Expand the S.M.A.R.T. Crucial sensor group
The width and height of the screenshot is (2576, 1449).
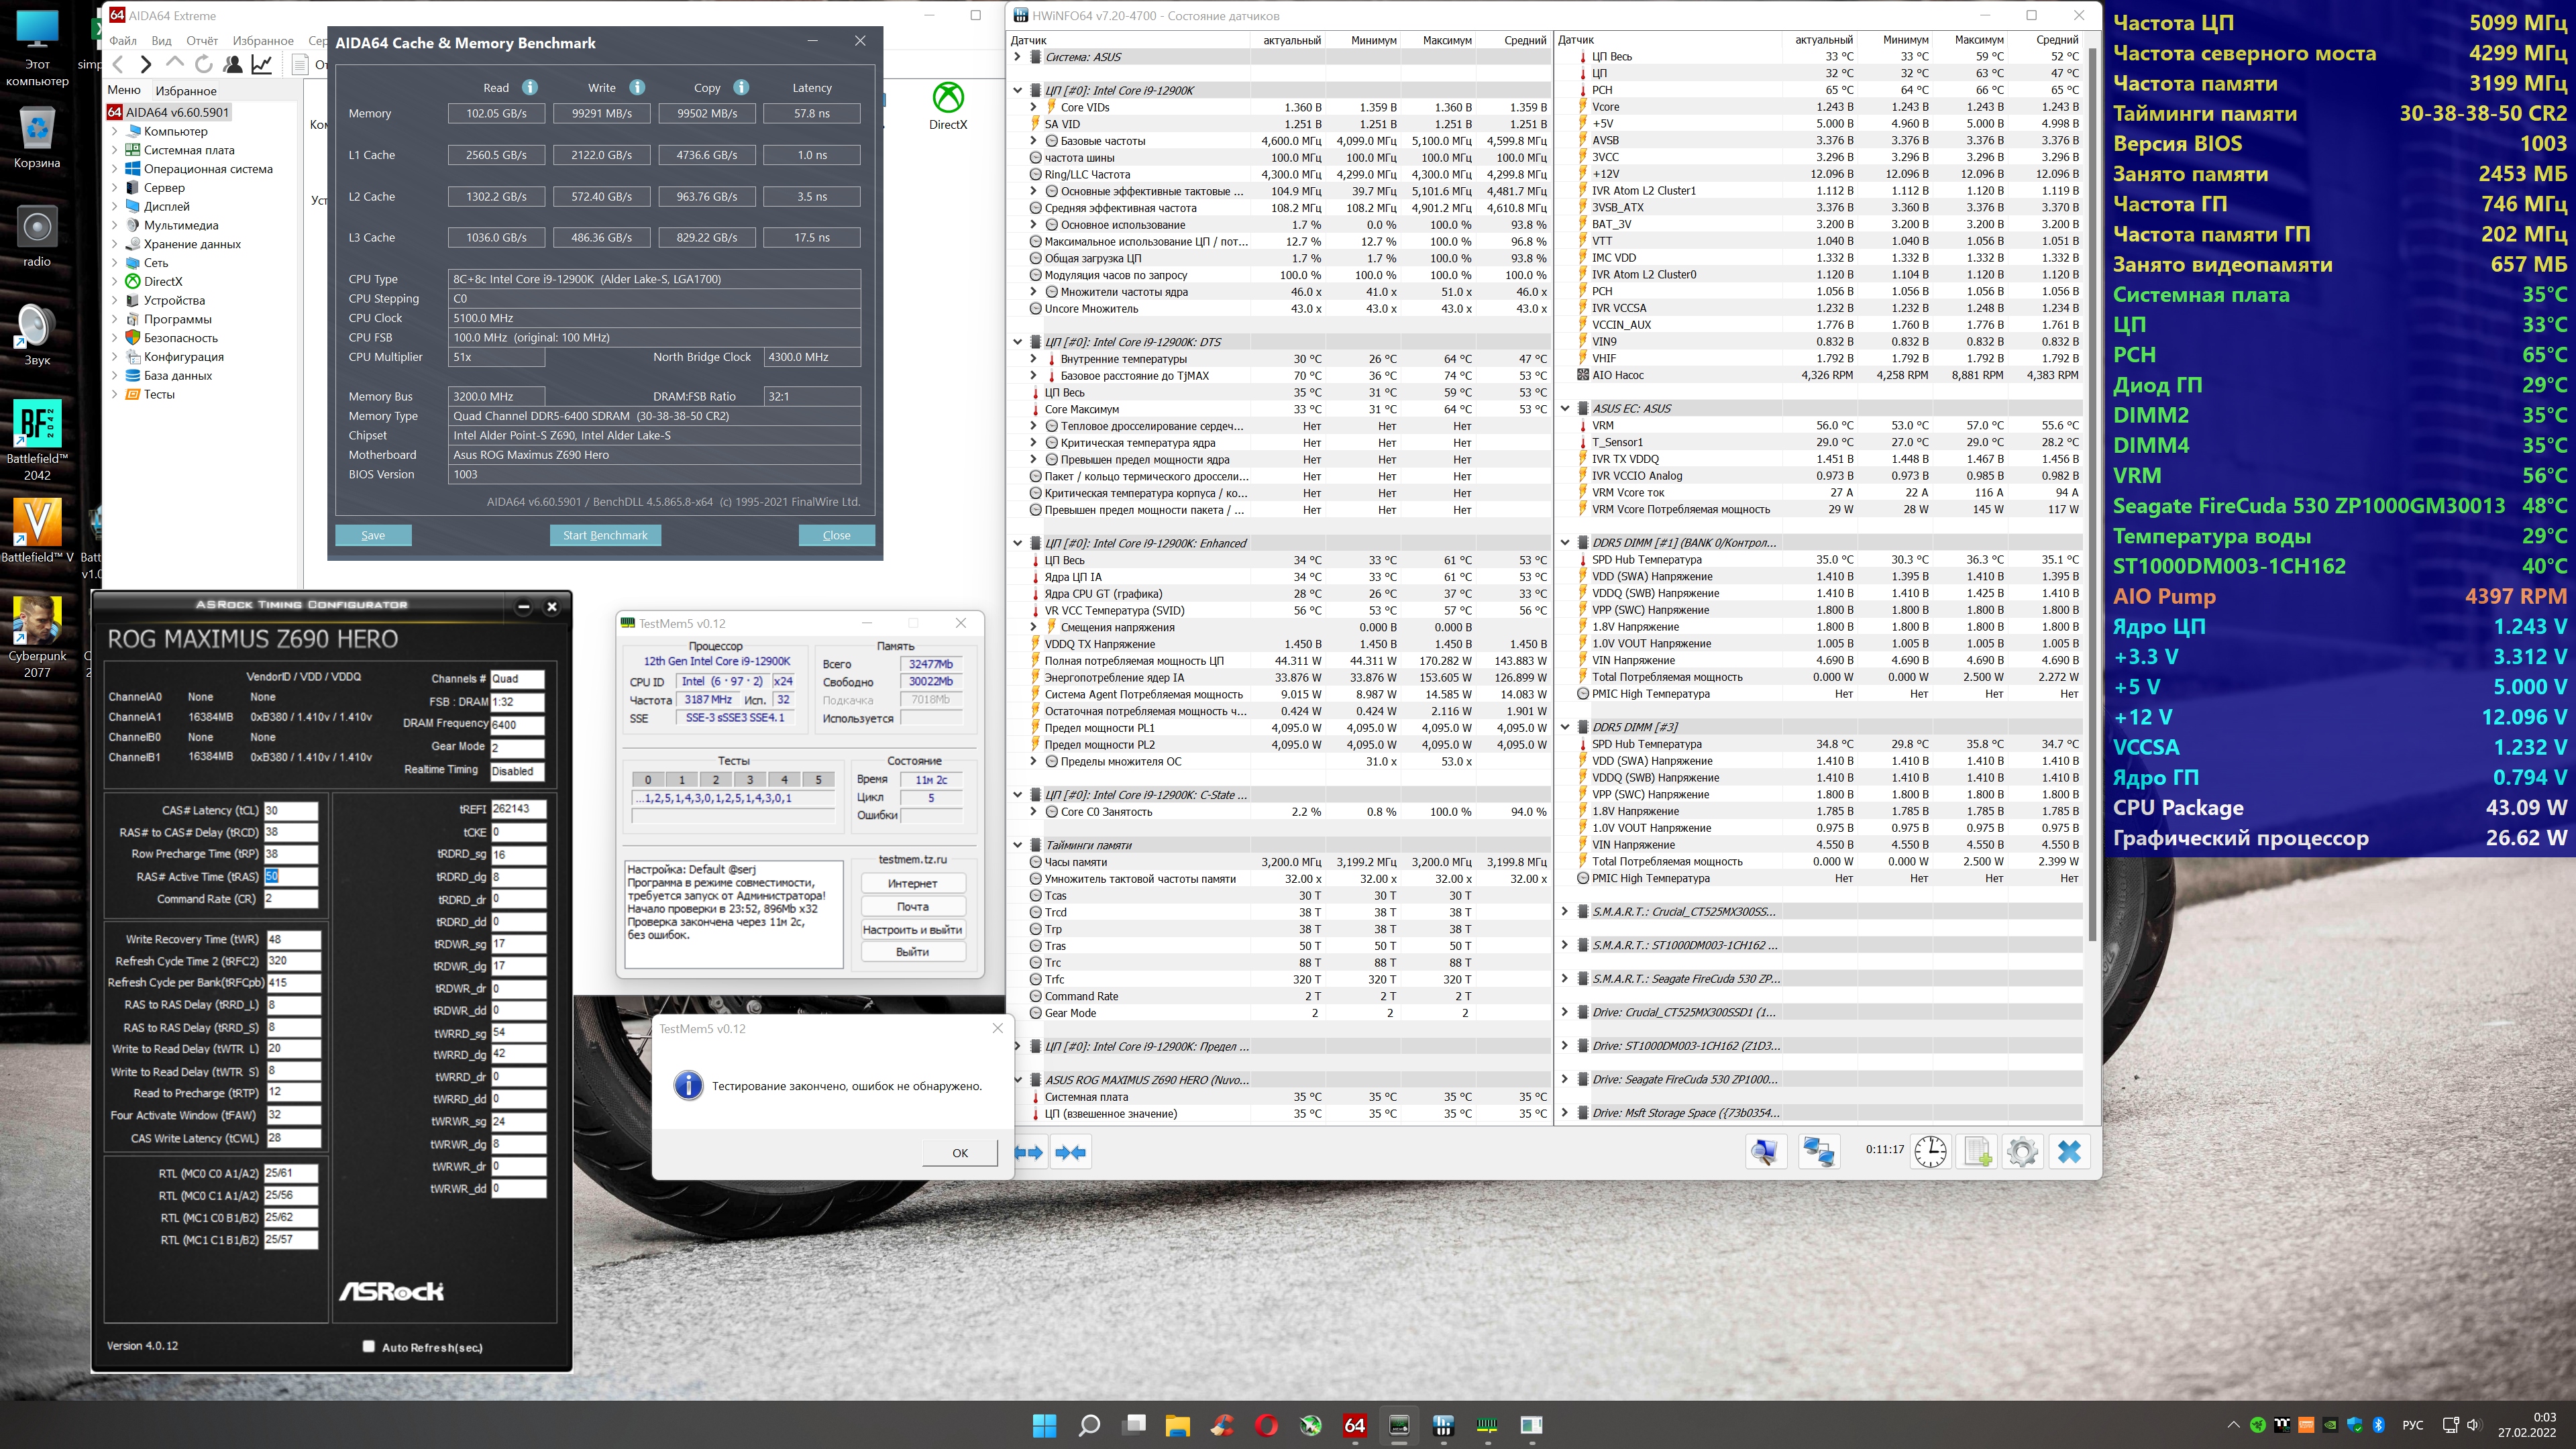tap(1565, 912)
